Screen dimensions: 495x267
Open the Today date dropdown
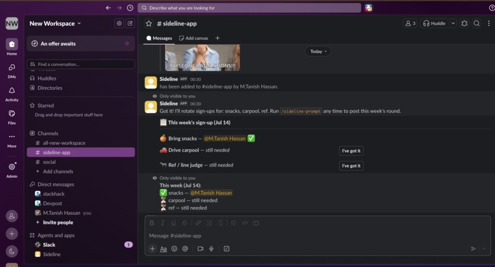tap(318, 52)
